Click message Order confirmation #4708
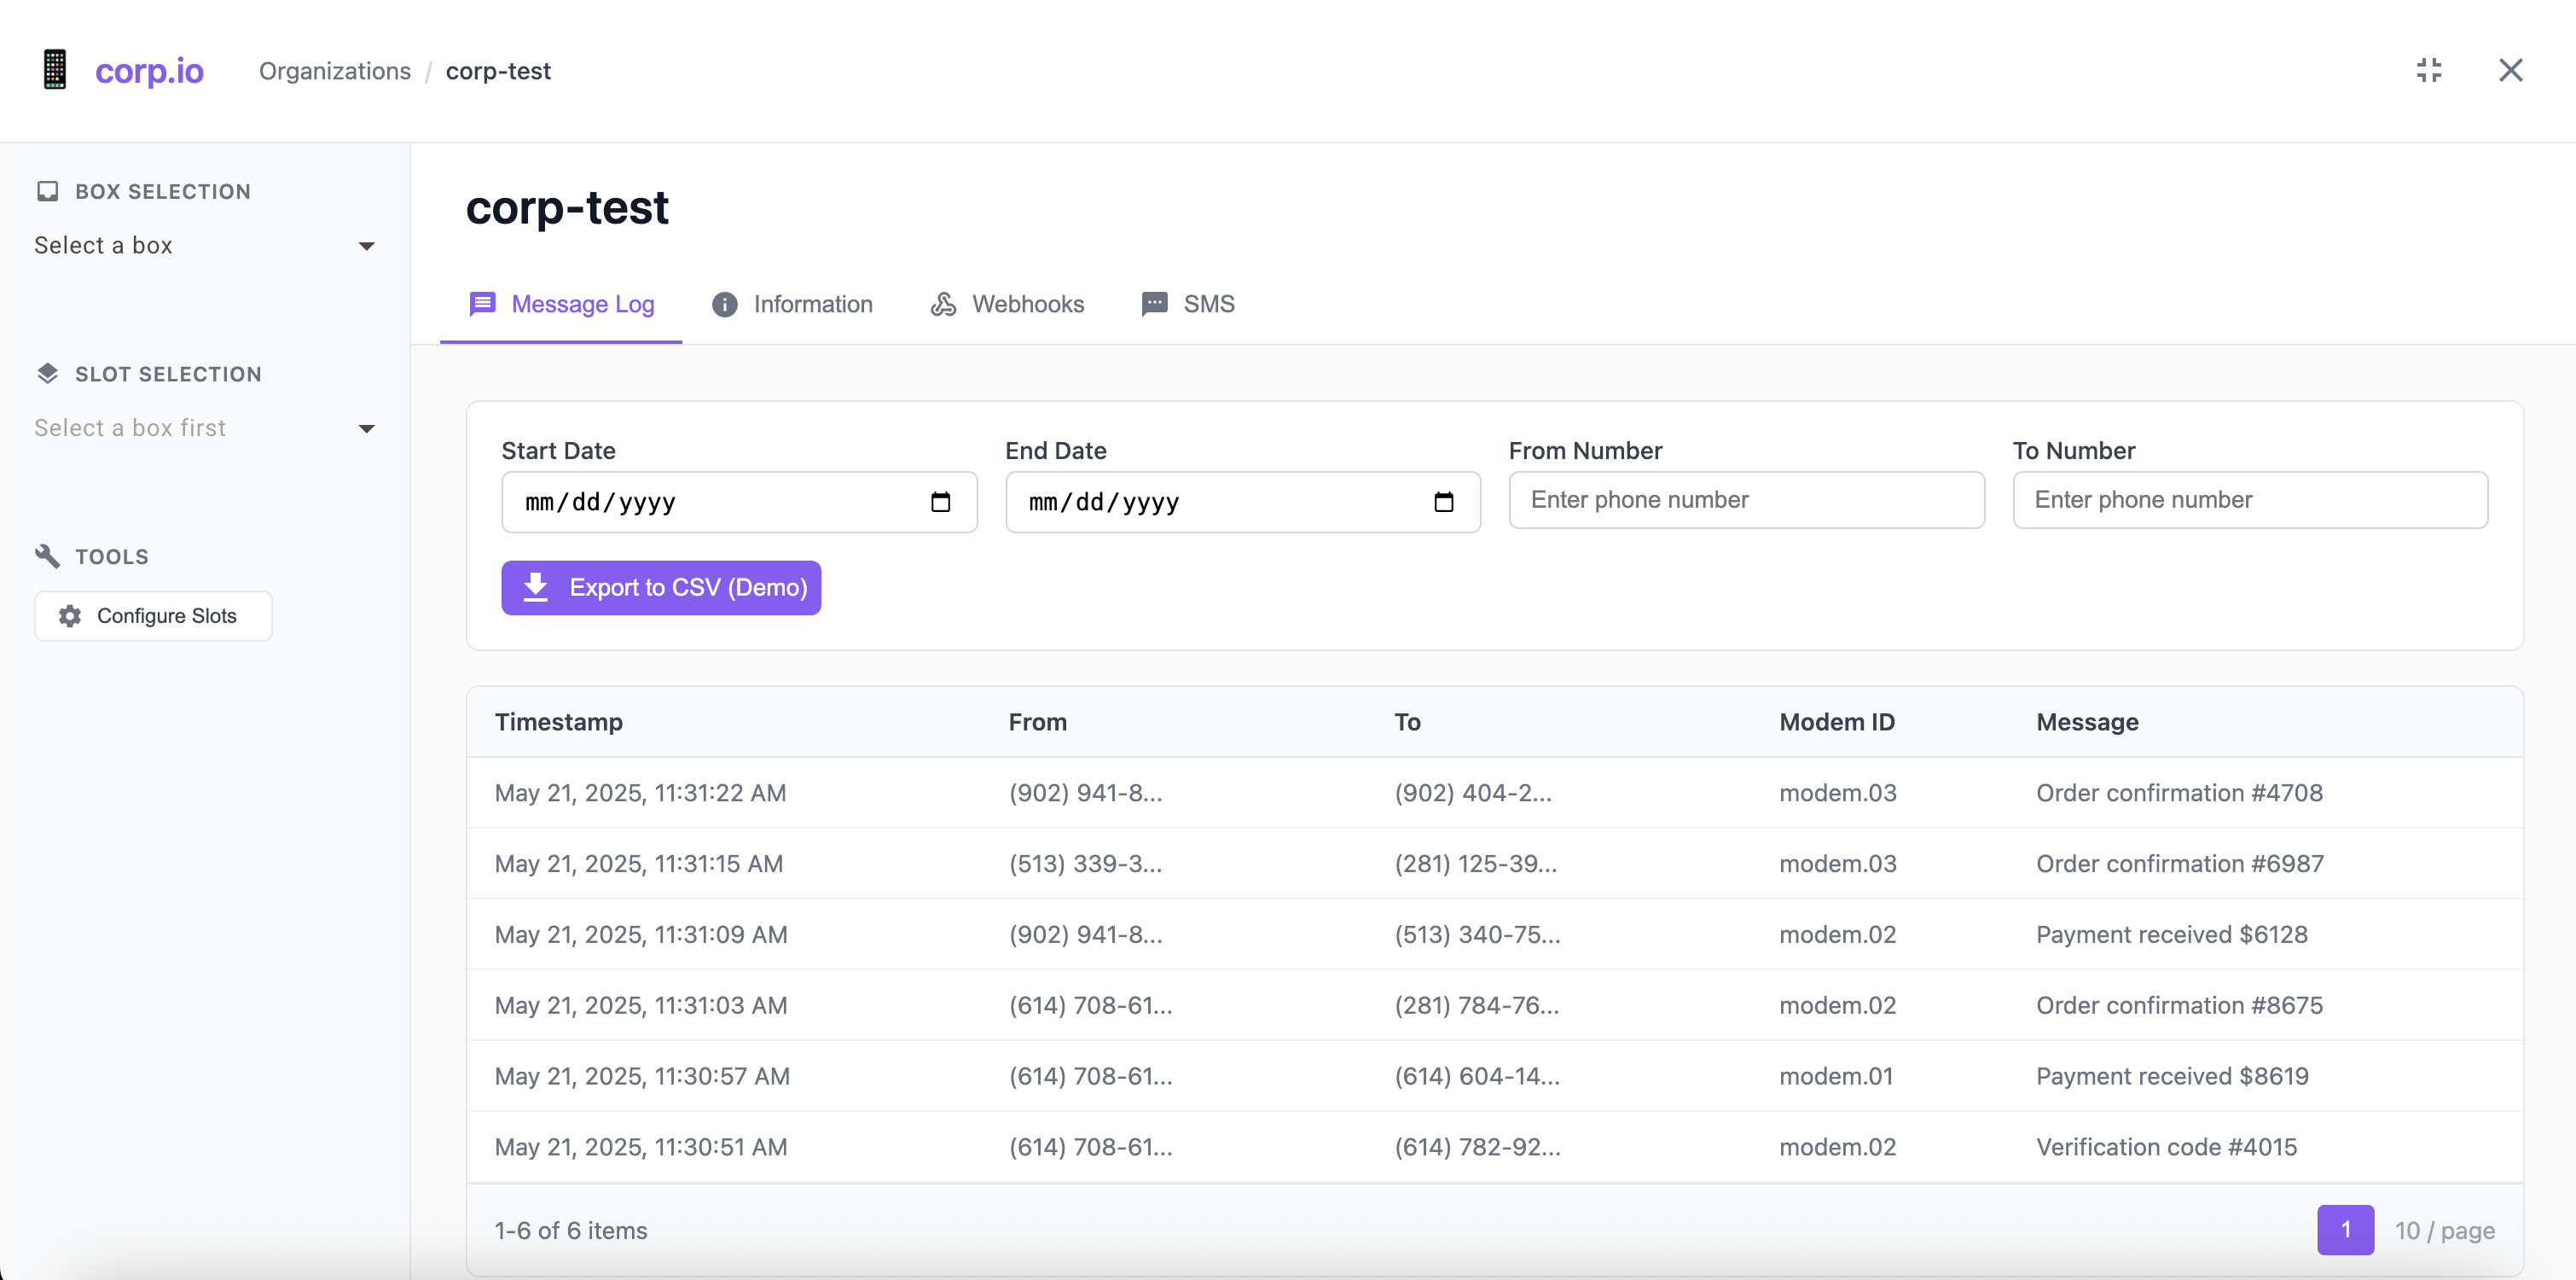Image resolution: width=2576 pixels, height=1280 pixels. tap(2180, 793)
